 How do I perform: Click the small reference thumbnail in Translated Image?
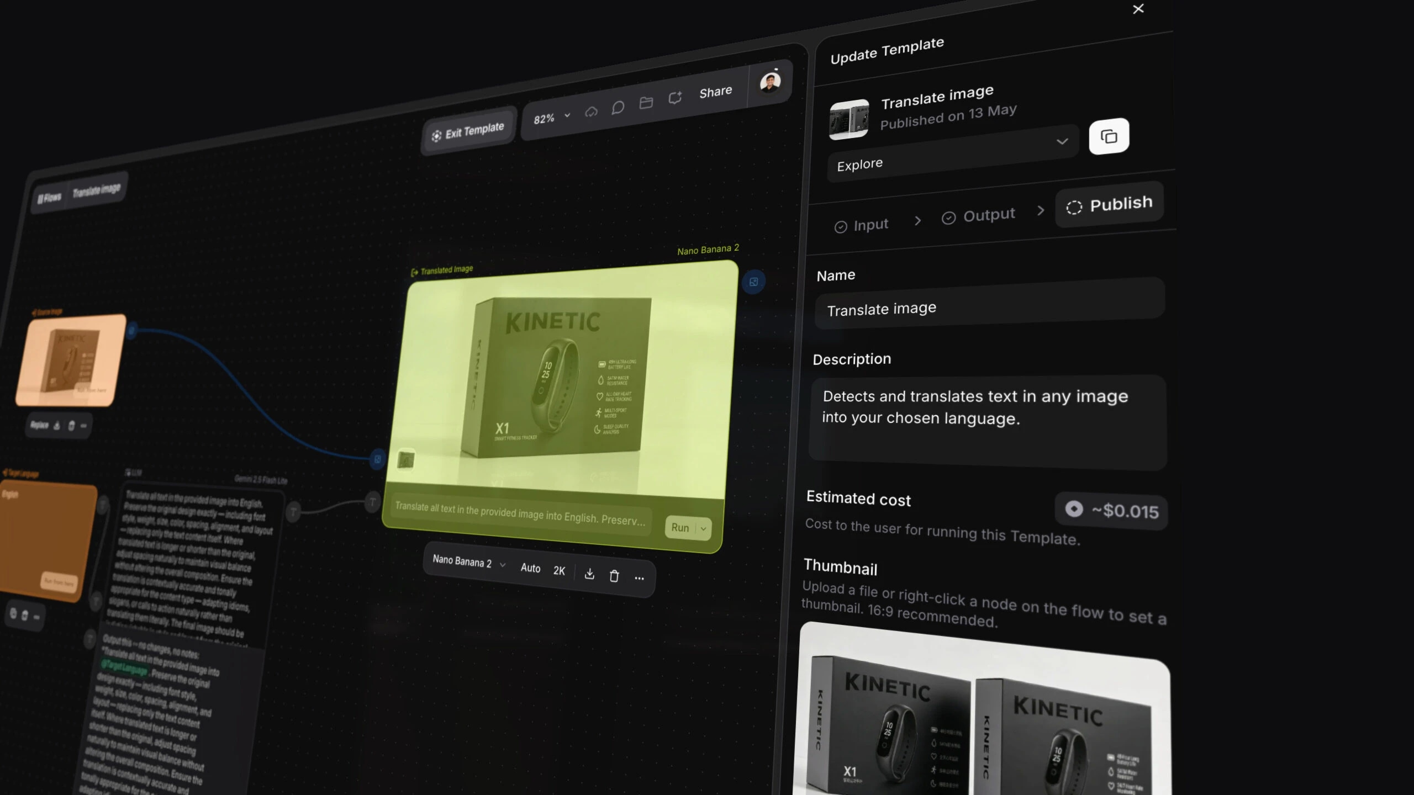click(x=406, y=459)
